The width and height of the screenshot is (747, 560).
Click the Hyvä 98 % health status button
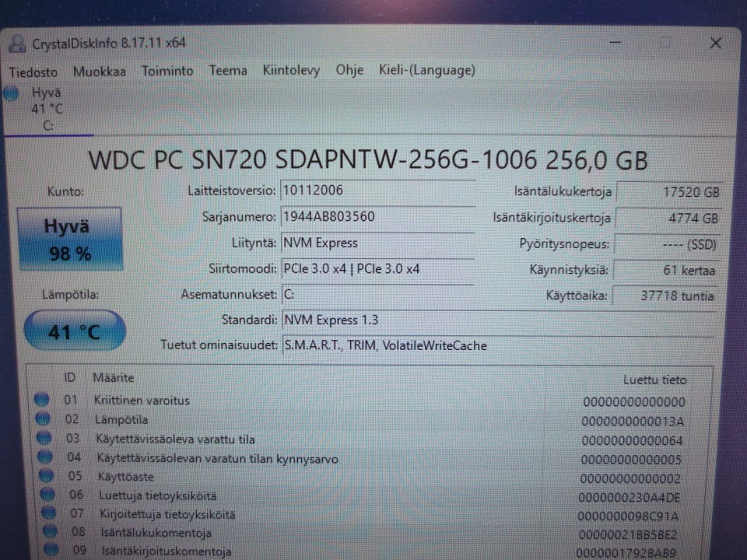click(70, 239)
